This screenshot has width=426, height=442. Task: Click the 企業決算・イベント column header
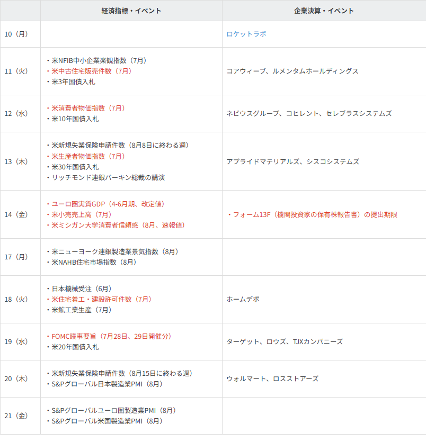(x=324, y=11)
